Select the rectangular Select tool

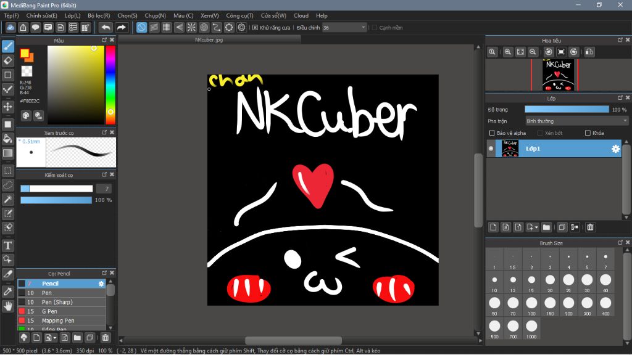(7, 171)
